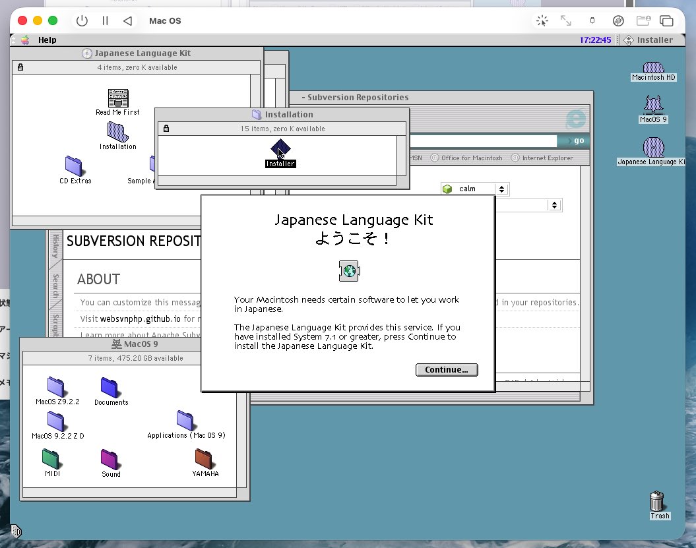This screenshot has width=696, height=548.
Task: Open the Apple menu
Action: [x=25, y=40]
